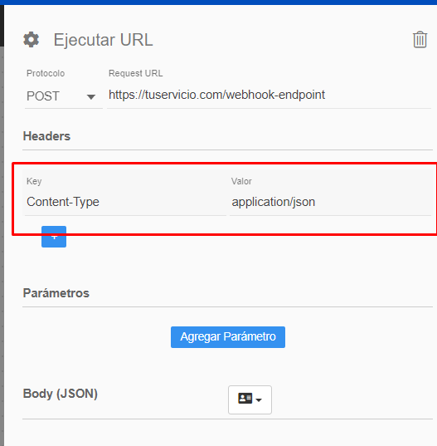Click the Body (JSON) heading
Screen dimensions: 437x446
point(61,394)
